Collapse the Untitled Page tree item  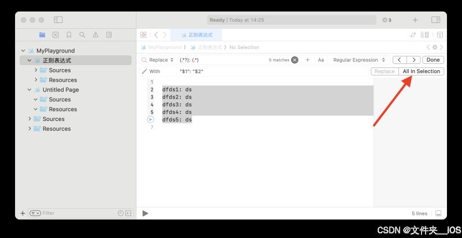(29, 90)
